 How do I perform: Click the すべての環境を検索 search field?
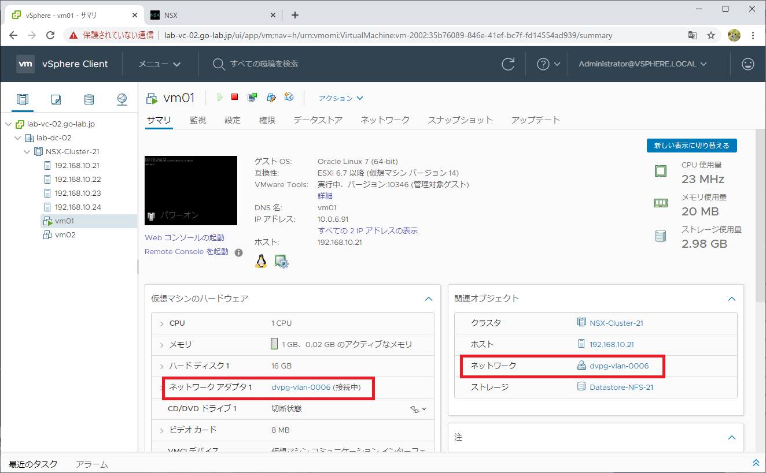point(264,64)
